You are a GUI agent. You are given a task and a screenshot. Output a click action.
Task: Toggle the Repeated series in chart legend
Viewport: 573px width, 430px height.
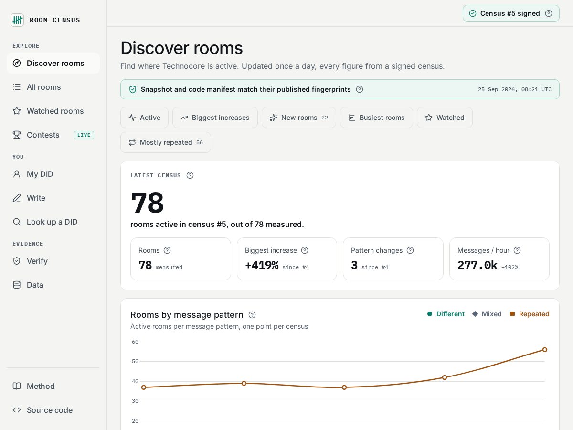point(530,314)
